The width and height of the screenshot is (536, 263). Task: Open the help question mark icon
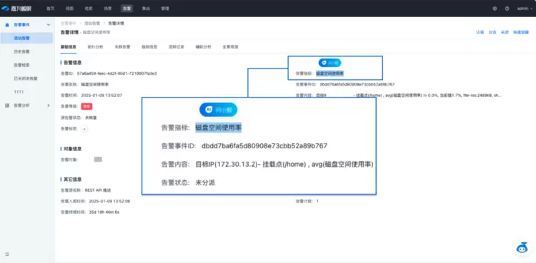(507, 9)
